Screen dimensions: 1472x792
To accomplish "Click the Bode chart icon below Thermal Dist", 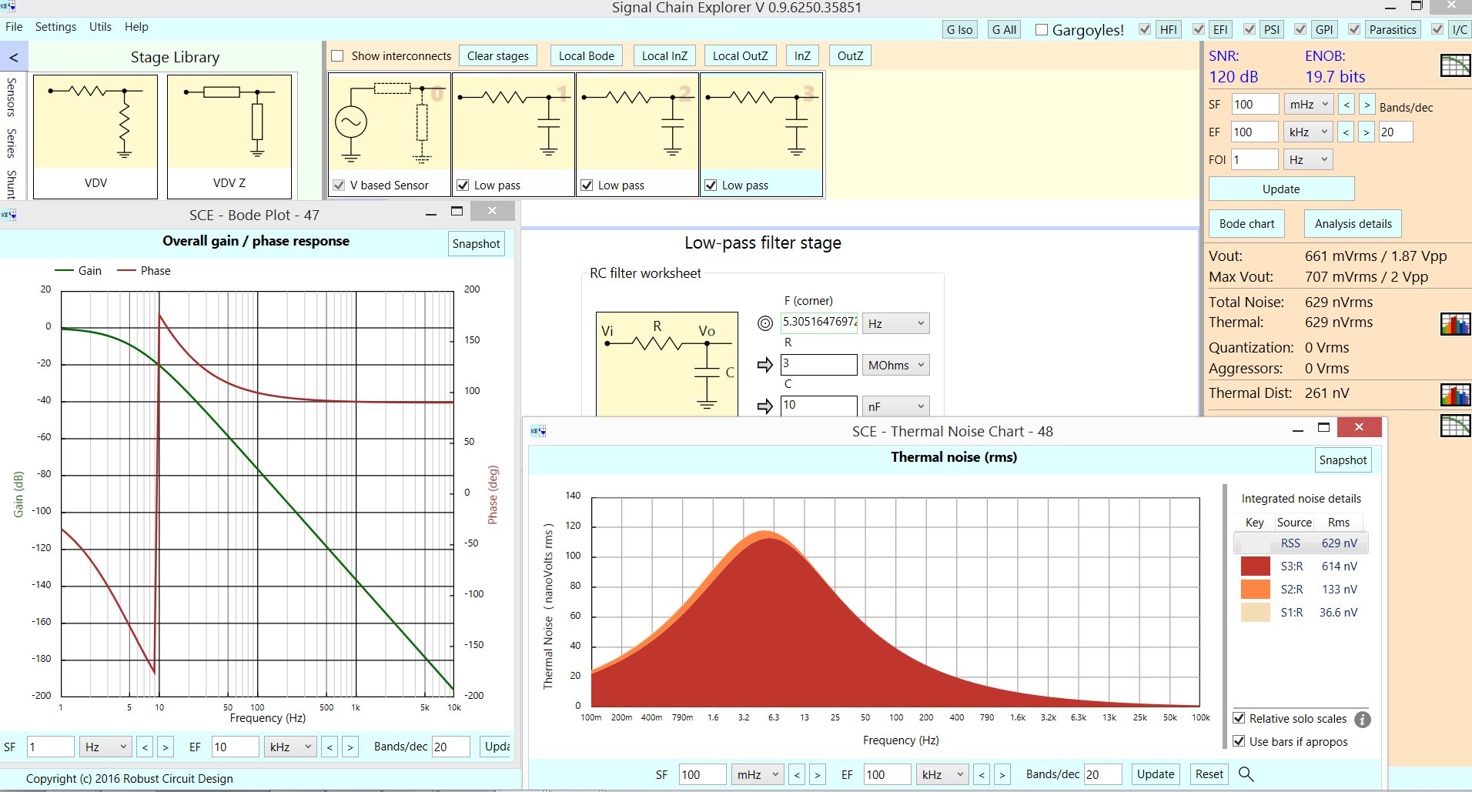I will pyautogui.click(x=1455, y=426).
